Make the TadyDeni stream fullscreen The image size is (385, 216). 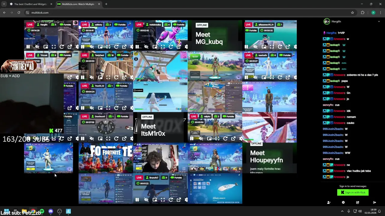point(108,77)
